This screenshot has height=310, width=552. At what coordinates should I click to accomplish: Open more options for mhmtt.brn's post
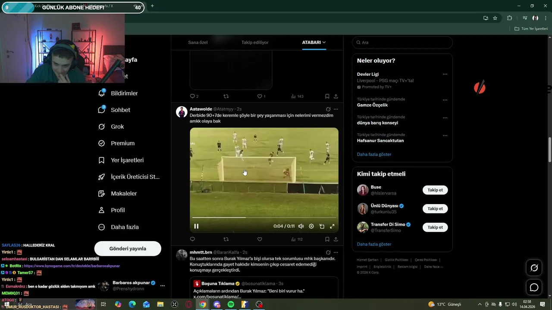tap(336, 252)
